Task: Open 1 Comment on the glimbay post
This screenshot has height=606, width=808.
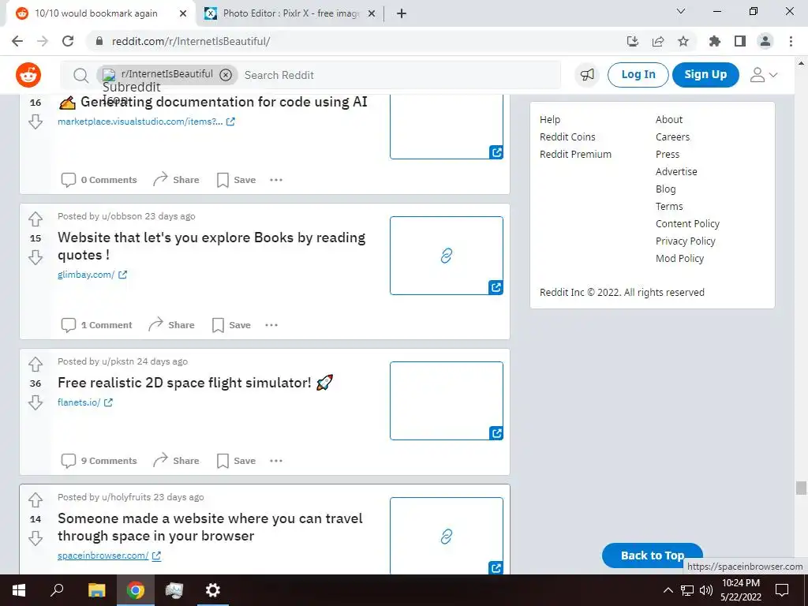Action: (x=96, y=325)
